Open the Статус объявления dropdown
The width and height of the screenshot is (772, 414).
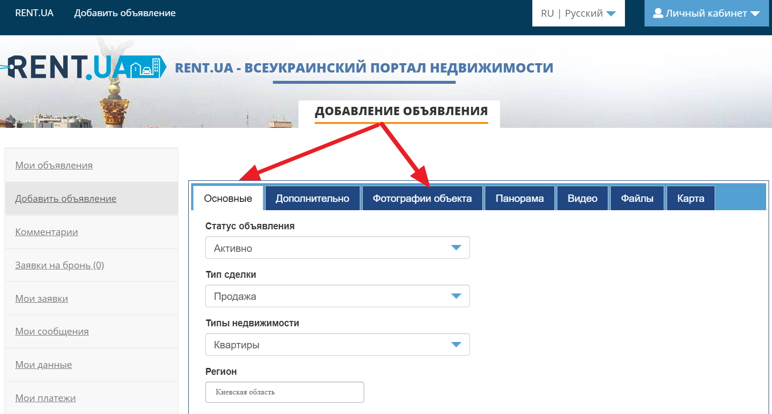click(337, 248)
